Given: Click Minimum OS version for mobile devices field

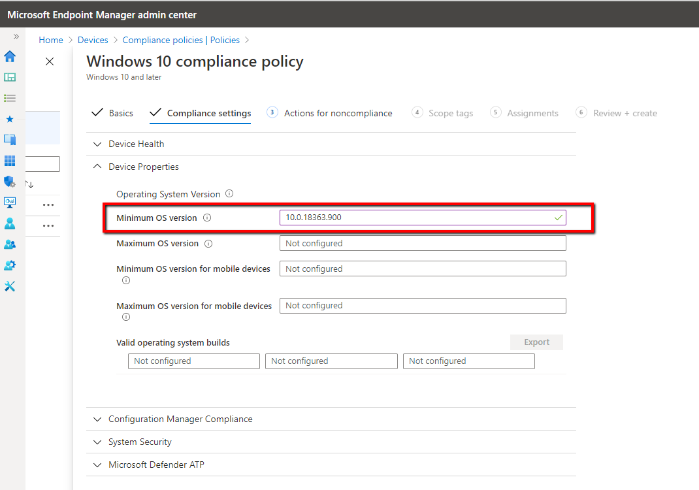Looking at the screenshot, I should tap(423, 269).
